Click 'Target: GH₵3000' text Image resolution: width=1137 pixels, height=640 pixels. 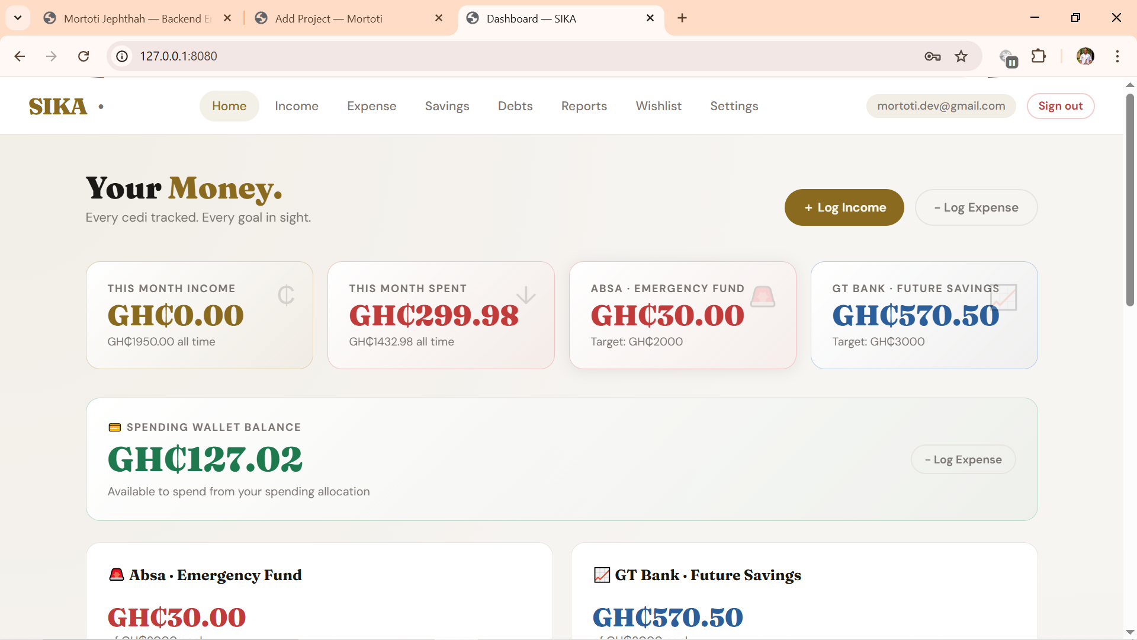point(878,342)
